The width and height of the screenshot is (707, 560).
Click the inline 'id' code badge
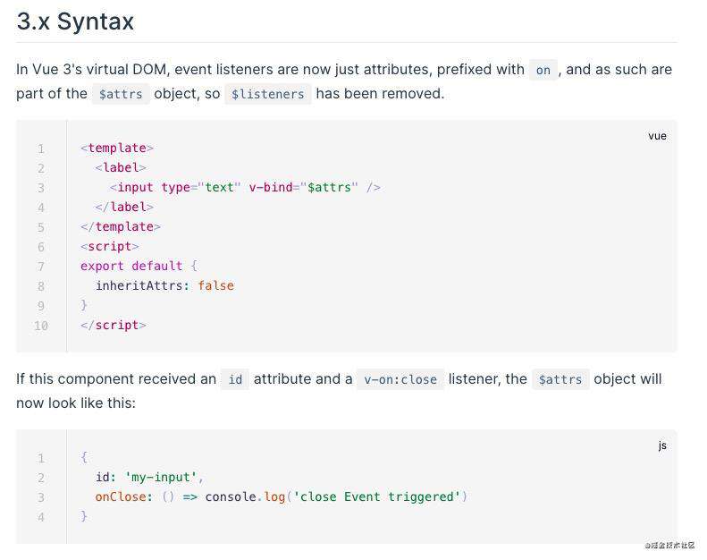click(x=235, y=379)
